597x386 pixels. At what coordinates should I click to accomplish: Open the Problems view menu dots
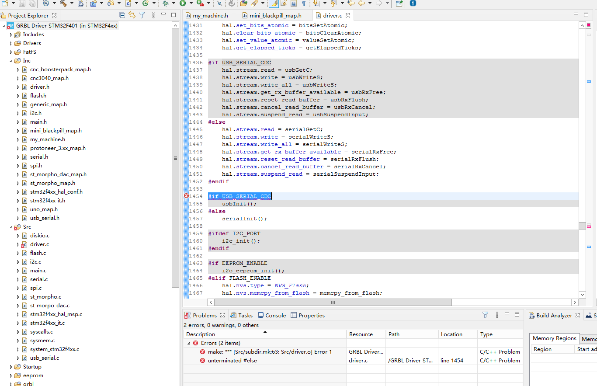point(497,315)
